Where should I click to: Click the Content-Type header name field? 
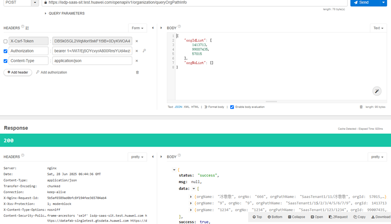(x=28, y=61)
